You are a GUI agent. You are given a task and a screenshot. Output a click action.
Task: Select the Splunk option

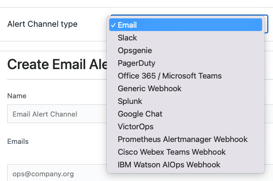[x=185, y=101]
